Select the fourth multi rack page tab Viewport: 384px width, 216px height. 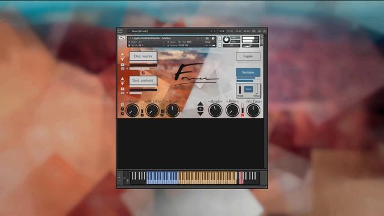pos(247,31)
